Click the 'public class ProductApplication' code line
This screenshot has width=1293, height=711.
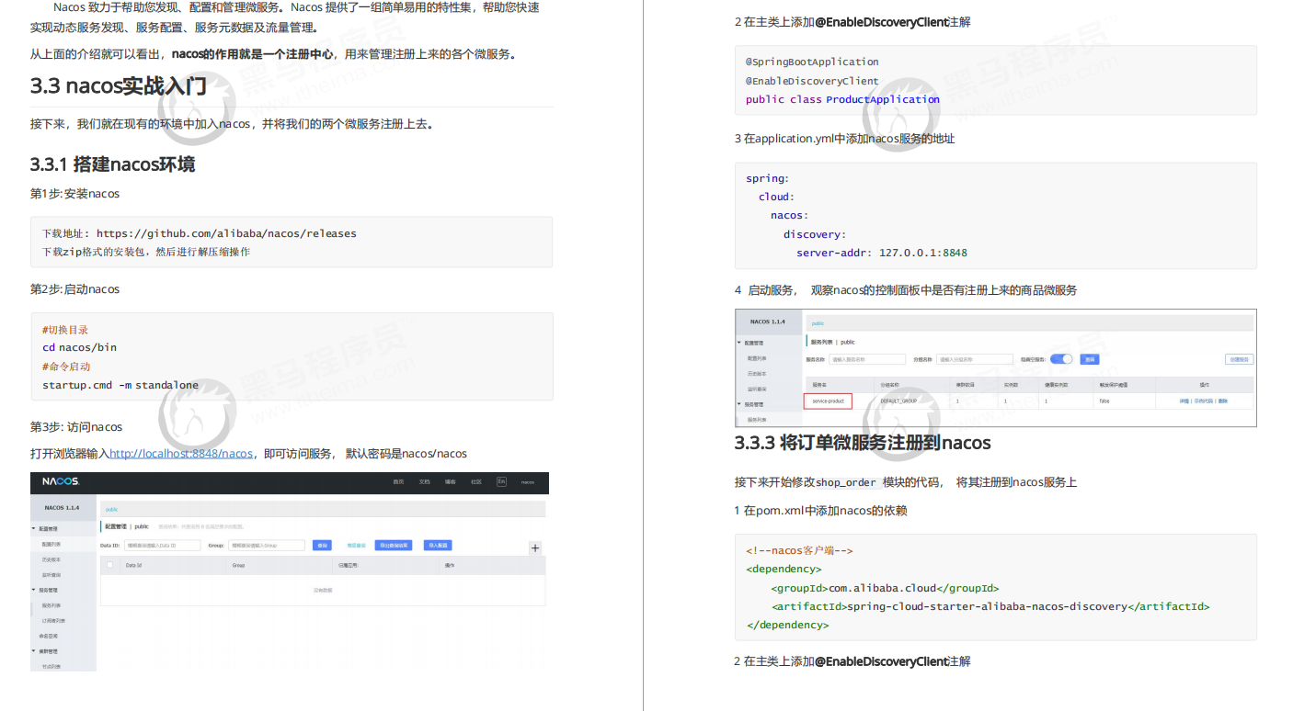click(842, 99)
